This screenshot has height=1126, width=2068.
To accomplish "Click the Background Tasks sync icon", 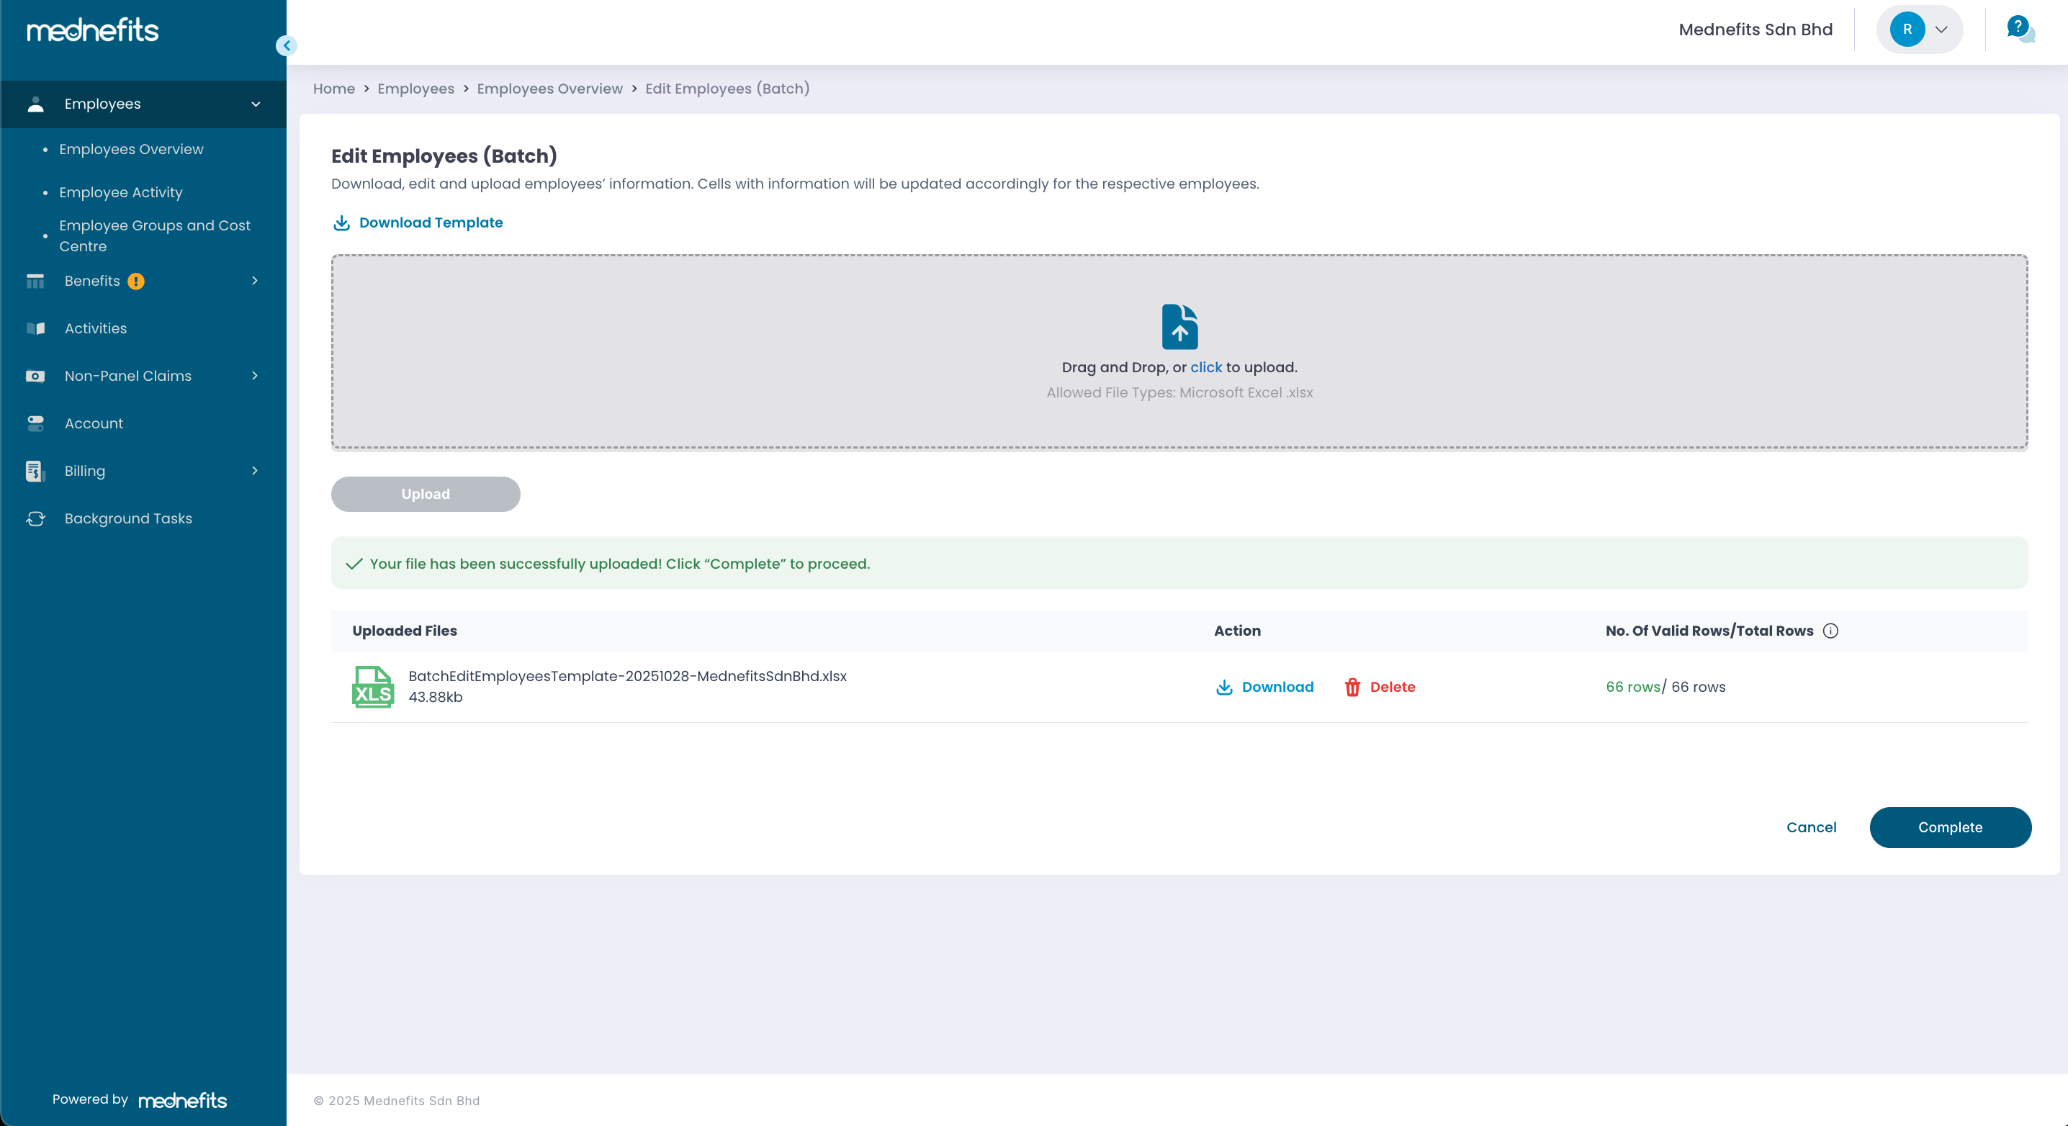I will (35, 518).
